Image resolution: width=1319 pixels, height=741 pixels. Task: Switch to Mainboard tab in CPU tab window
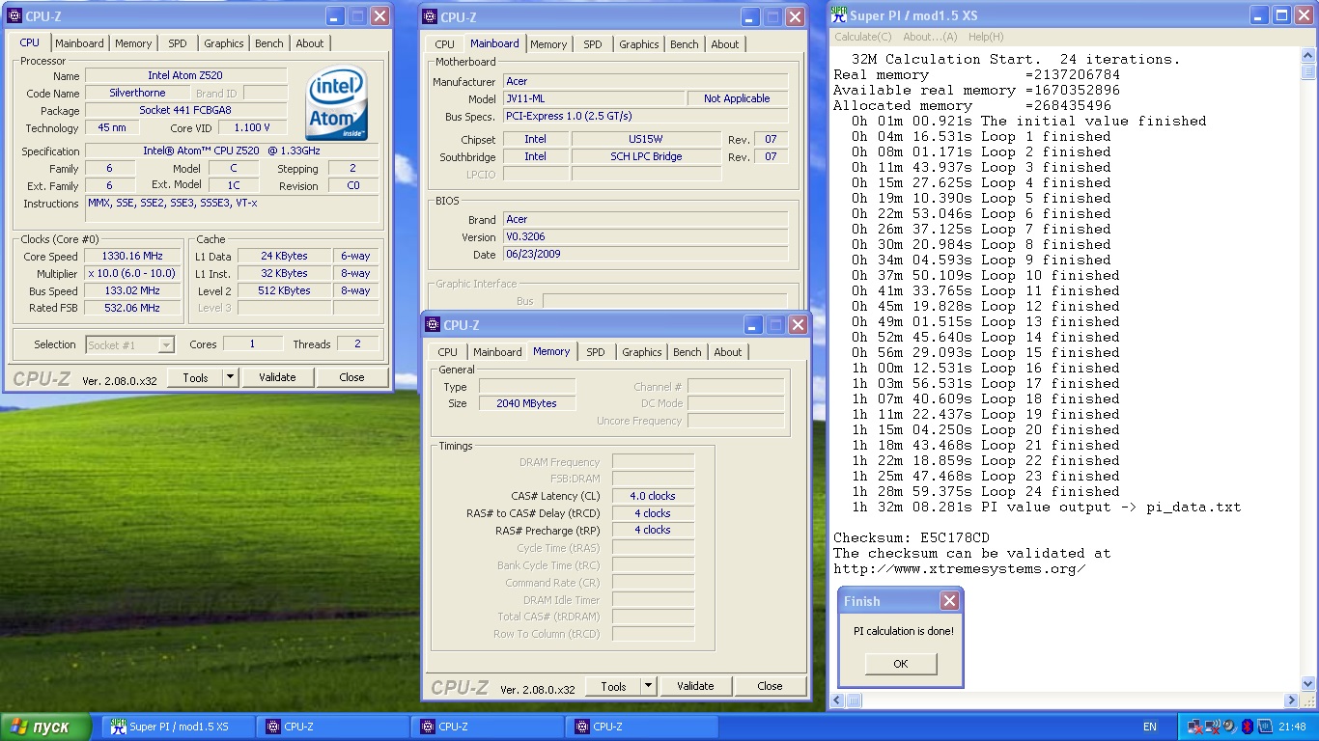click(79, 43)
